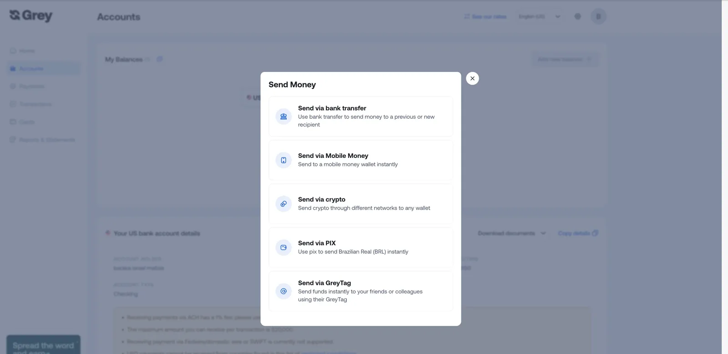This screenshot has width=728, height=354.
Task: Open the user avatar menu
Action: 598,16
